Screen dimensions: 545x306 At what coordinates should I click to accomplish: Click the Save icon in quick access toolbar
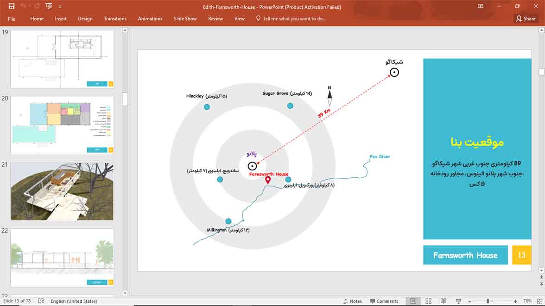(x=11, y=6)
